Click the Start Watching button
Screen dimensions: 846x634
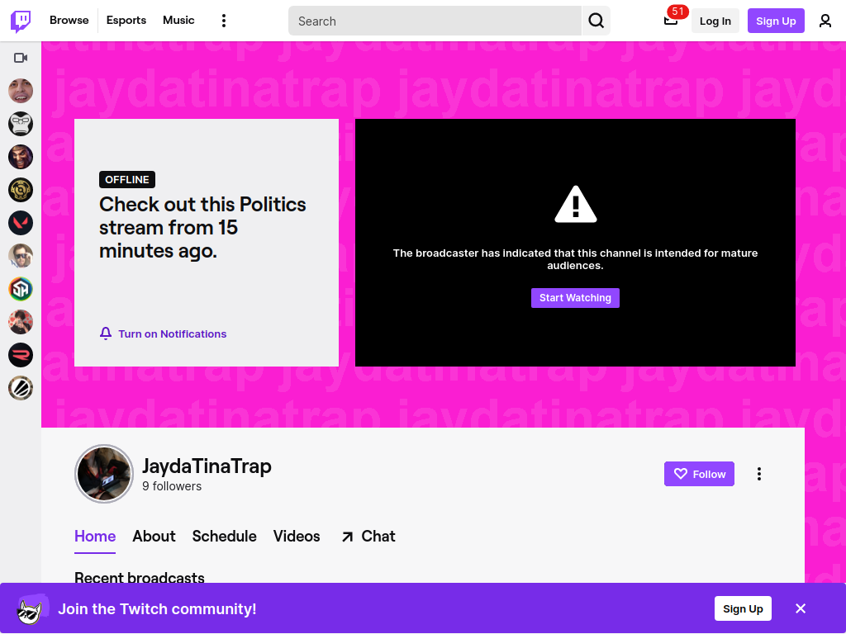pyautogui.click(x=575, y=298)
